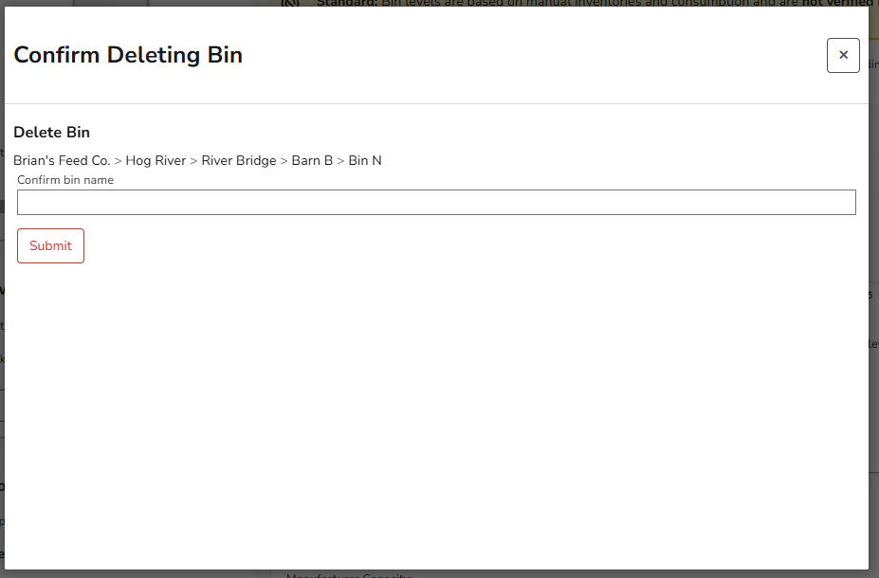Click the bold Standard: text in banner
The width and height of the screenshot is (879, 578).
point(347,3)
